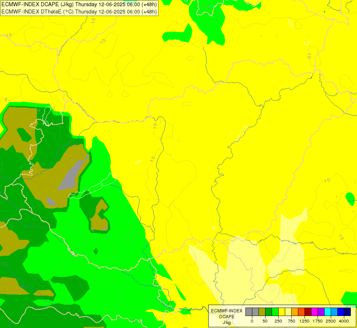The height and width of the screenshot is (328, 357).
Task: Click the legend value 250
Action: click(x=278, y=321)
